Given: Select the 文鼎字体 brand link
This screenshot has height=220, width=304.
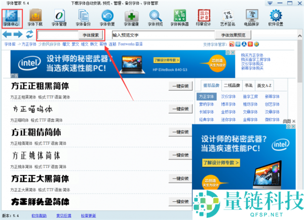Looking at the screenshot, I should point(250,112).
